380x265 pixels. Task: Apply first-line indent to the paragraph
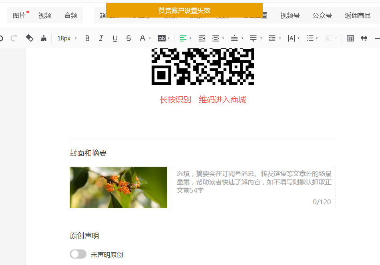202,38
